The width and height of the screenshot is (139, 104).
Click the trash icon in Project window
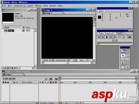(12, 68)
